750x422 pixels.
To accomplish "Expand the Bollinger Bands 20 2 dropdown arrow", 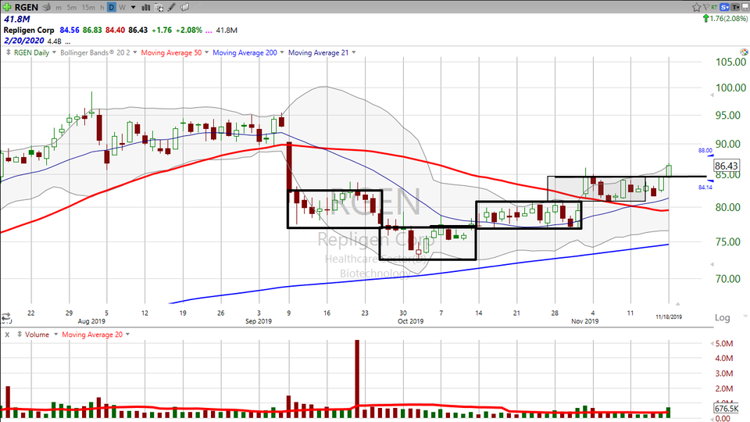I will [x=135, y=52].
